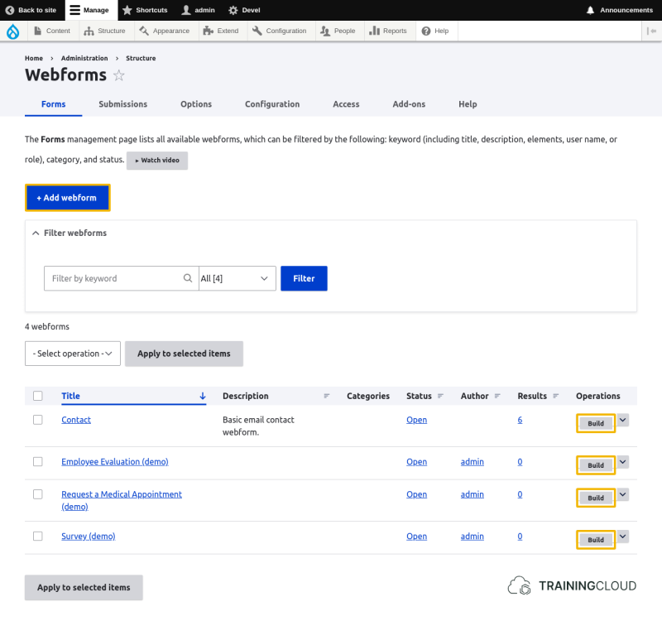The height and width of the screenshot is (621, 662).
Task: Click the Author column priority icon
Action: pos(497,396)
